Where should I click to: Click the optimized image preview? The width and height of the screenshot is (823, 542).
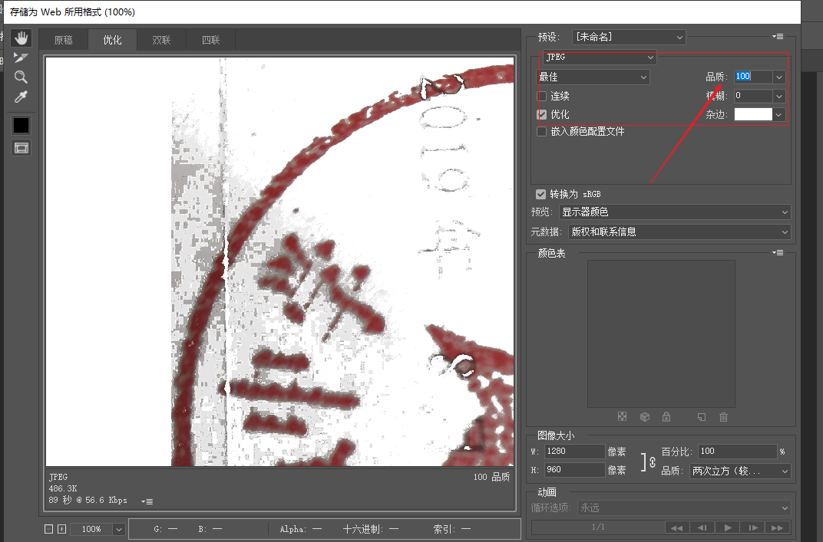point(279,261)
